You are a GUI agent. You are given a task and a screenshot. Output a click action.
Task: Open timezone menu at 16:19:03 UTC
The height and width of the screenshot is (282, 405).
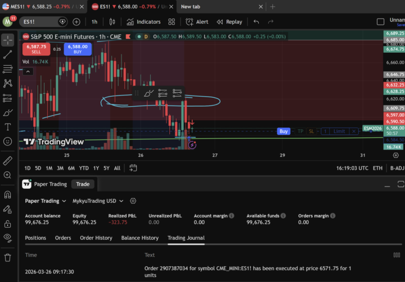point(352,168)
